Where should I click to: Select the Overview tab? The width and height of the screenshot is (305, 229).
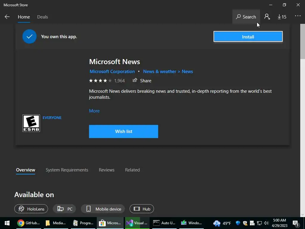(x=26, y=170)
